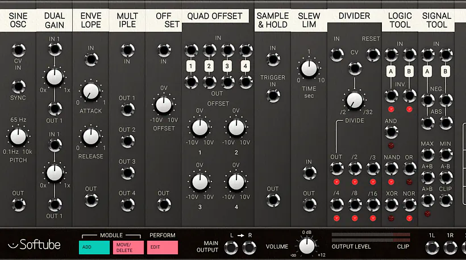Click the Logic Tool AND jack

click(x=391, y=132)
